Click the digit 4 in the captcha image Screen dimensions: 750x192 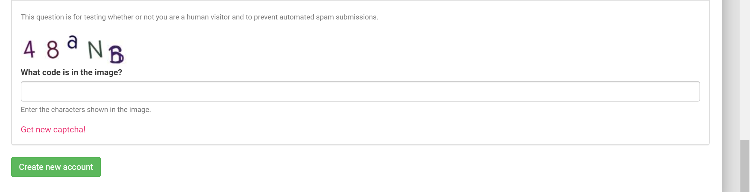point(29,49)
